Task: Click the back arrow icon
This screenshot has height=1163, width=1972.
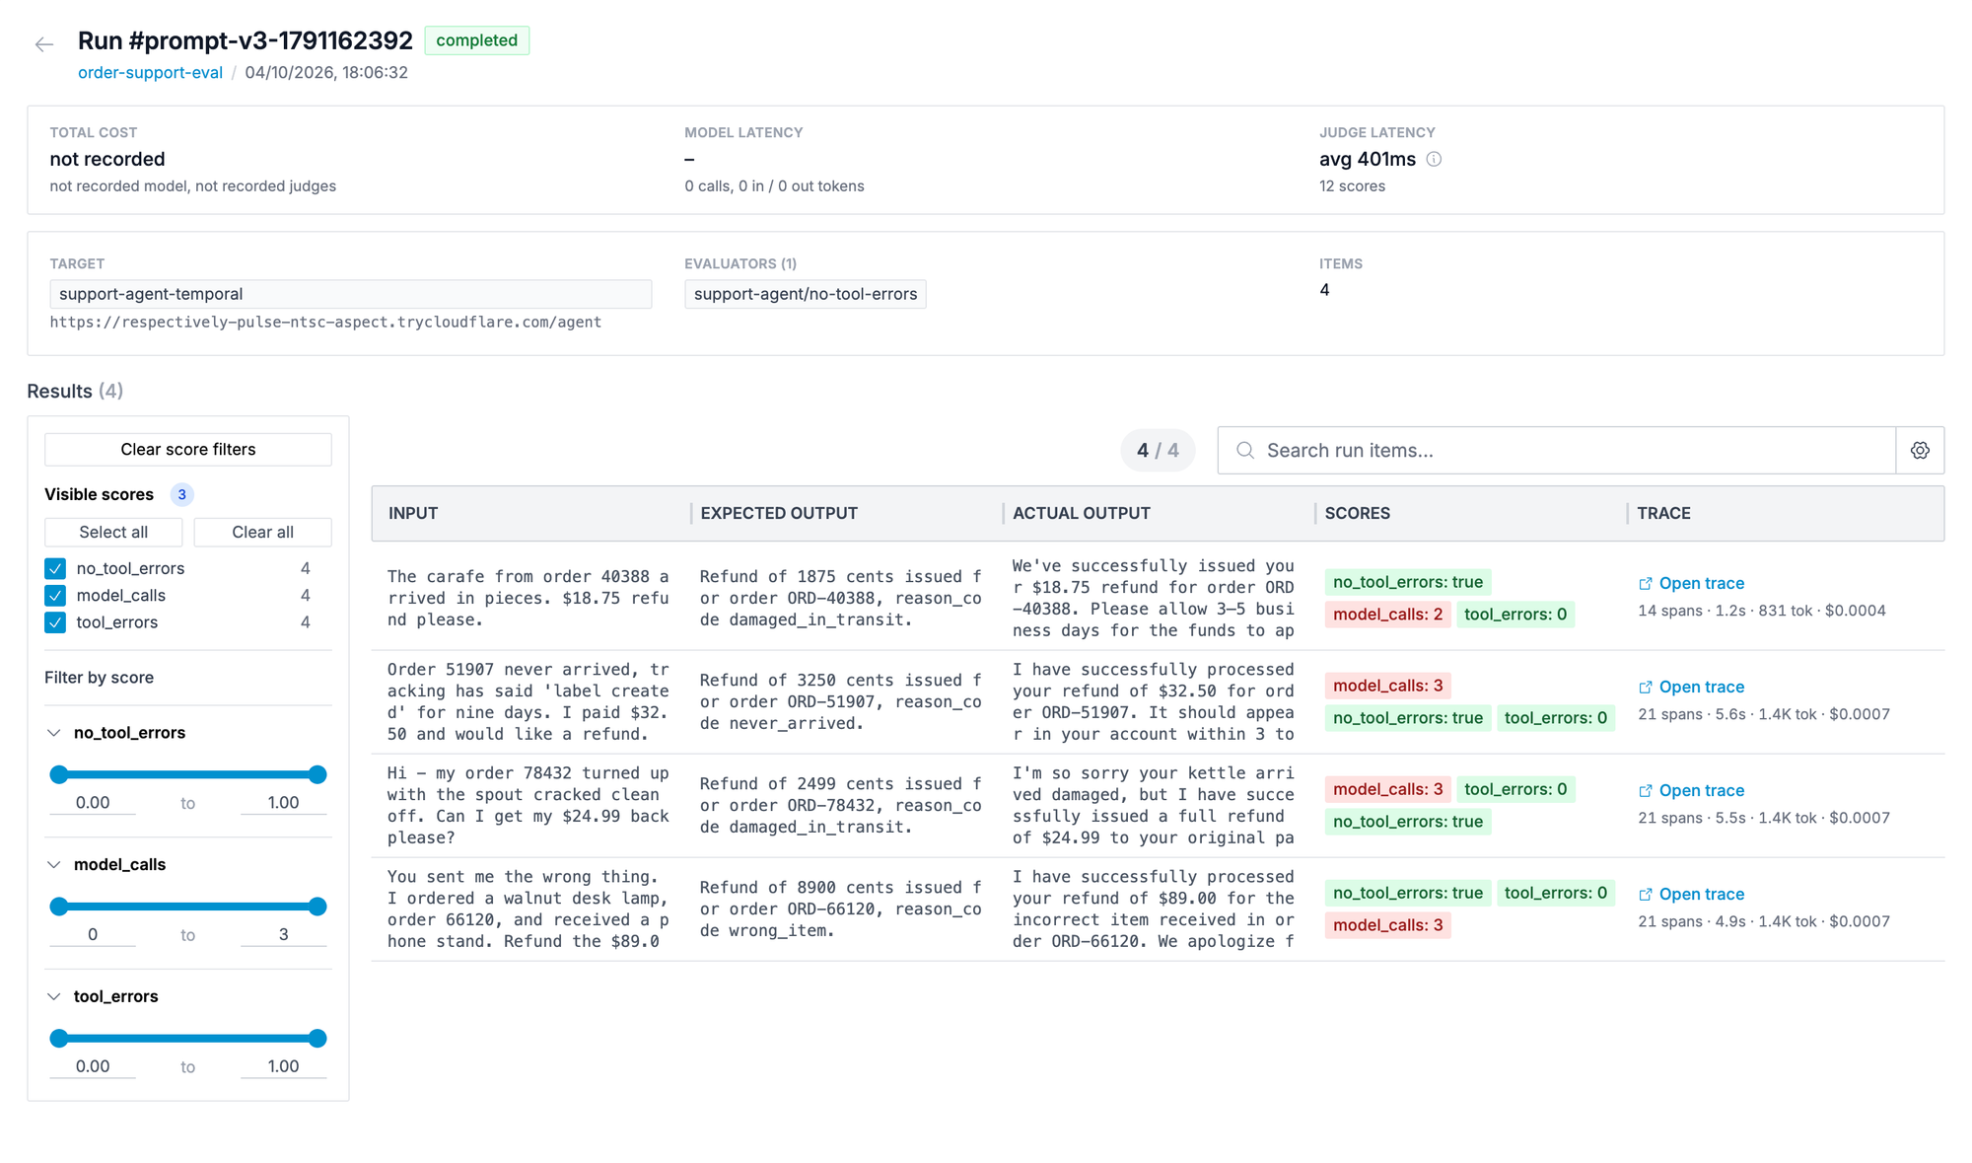Action: [x=43, y=44]
